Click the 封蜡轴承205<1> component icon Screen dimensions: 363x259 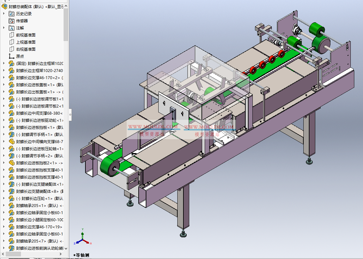point(12,205)
